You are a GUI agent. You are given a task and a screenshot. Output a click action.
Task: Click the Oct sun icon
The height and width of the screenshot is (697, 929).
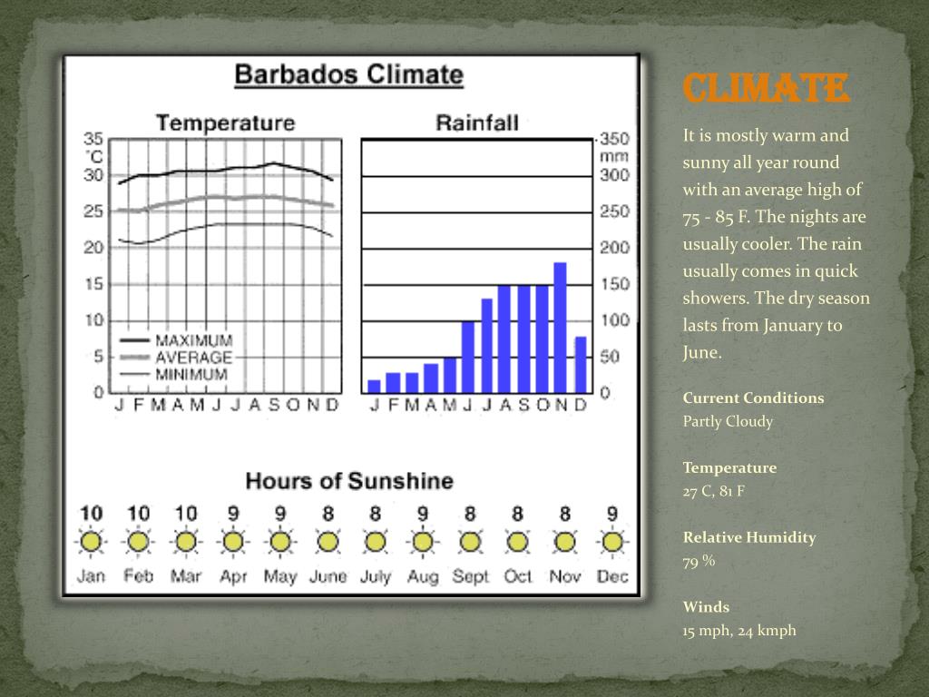point(518,542)
